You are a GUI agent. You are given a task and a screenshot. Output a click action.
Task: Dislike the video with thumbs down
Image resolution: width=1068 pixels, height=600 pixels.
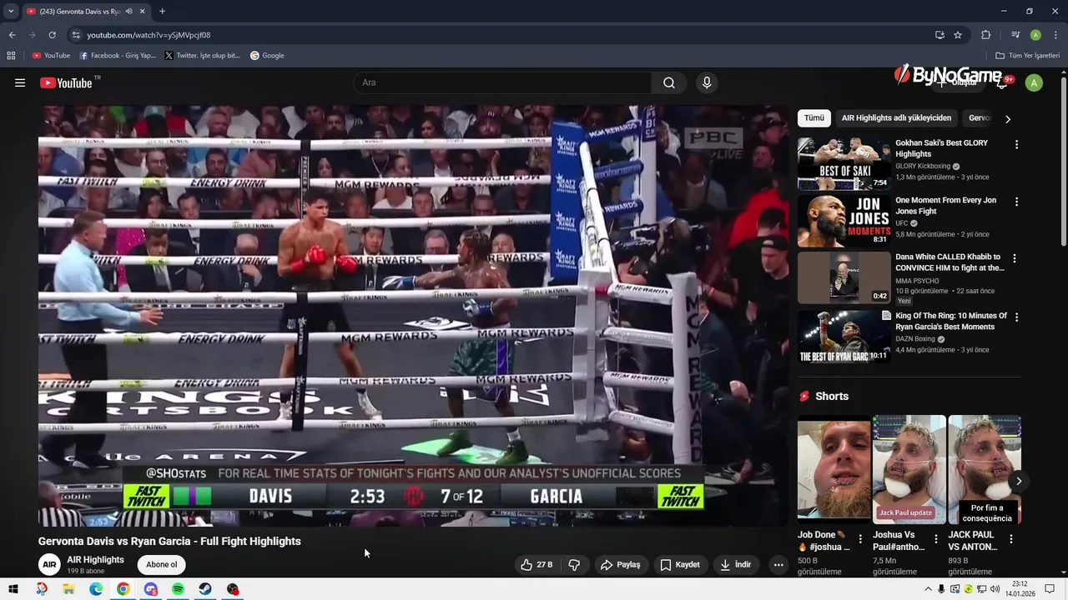574,565
